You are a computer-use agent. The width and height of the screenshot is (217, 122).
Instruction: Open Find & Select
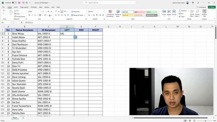pos(197,13)
